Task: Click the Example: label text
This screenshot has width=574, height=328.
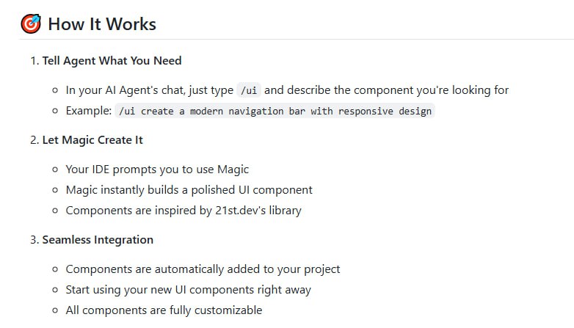Action: click(89, 111)
